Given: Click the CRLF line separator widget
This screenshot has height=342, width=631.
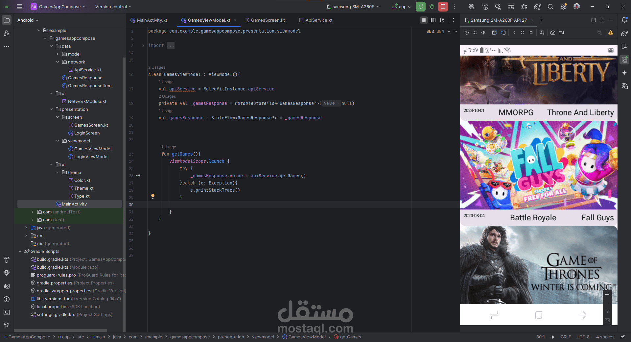Looking at the screenshot, I should [x=566, y=337].
